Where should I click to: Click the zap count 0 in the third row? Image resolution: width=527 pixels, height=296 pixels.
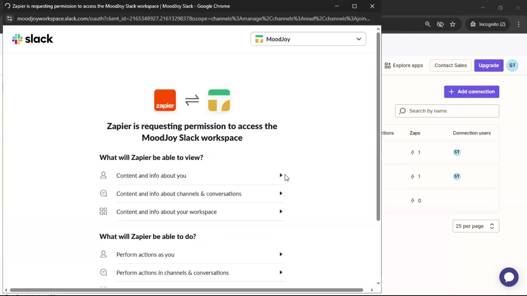click(x=416, y=201)
